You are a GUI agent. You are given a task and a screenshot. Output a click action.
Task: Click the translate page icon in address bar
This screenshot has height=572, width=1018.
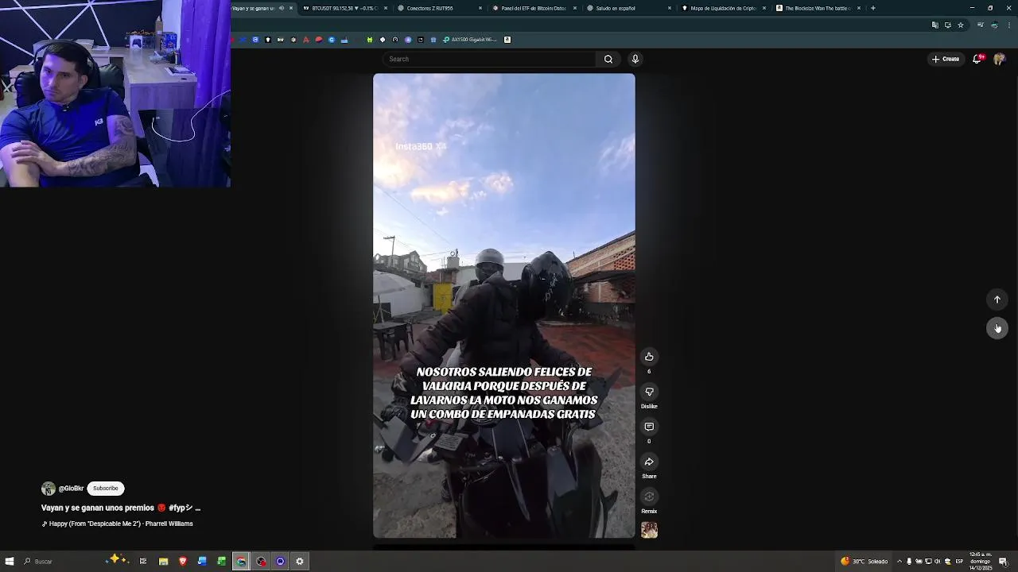[935, 25]
